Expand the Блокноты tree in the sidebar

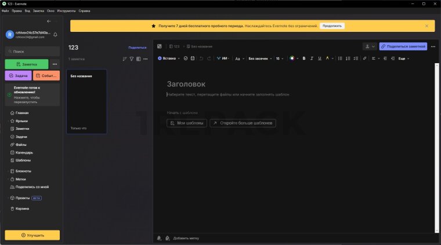point(8,171)
